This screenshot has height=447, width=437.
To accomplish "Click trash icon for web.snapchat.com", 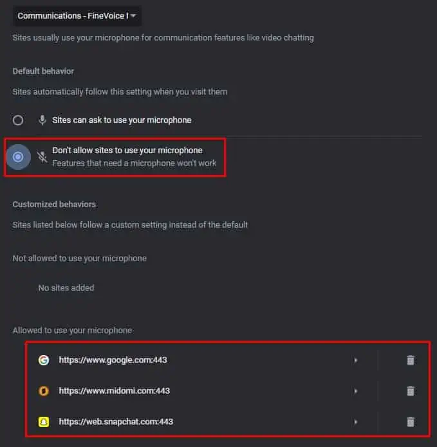I will click(411, 422).
